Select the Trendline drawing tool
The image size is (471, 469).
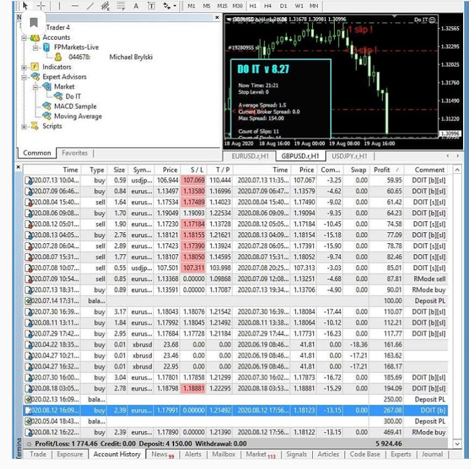point(90,6)
